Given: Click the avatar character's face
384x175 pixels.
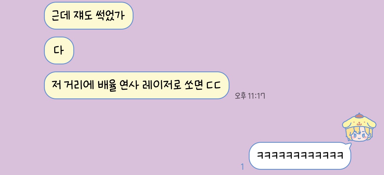Looking at the screenshot, I should click(x=360, y=135).
